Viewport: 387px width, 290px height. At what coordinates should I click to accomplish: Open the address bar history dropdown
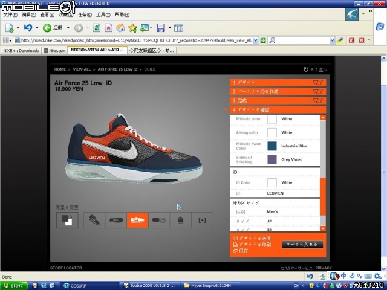pos(256,40)
